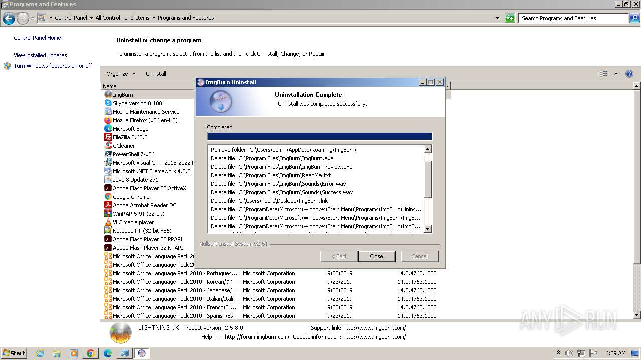Click the search magnifier icon

[634, 18]
